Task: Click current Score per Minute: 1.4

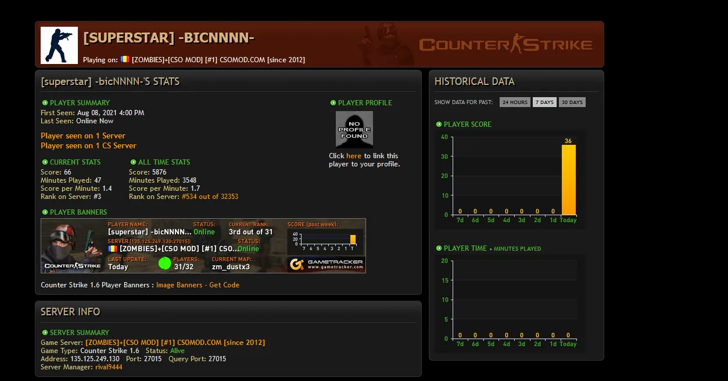Action: 107,188
